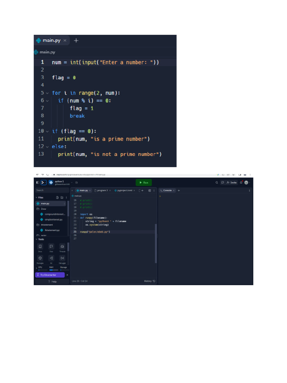Close the Console tab
This screenshot has width=287, height=383.
[x=174, y=190]
